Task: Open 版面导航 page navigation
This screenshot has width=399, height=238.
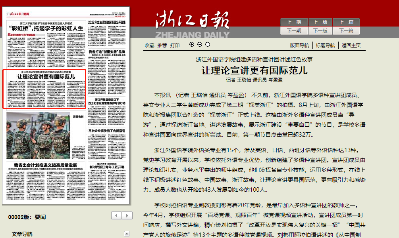Action: point(299,45)
